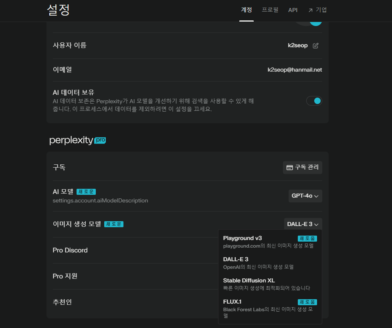The image size is (392, 328).
Task: Click the 사용자 이름 label
Action: (69, 45)
